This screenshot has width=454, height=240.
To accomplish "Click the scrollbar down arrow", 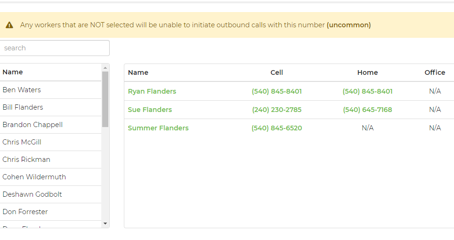I will pyautogui.click(x=105, y=224).
